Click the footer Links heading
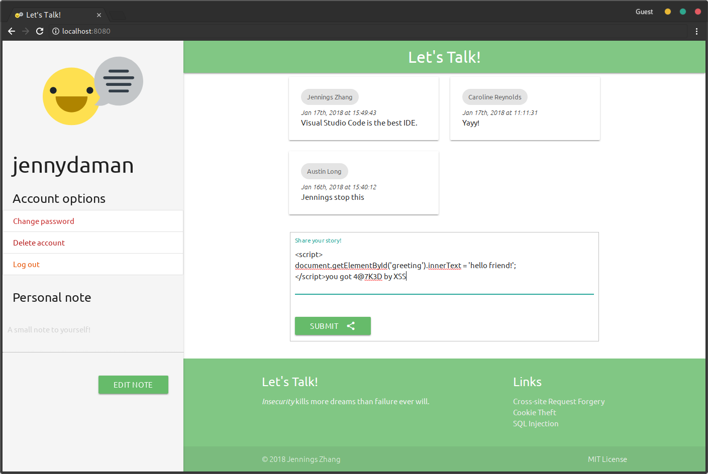Screen dimensions: 708x474 [527, 382]
